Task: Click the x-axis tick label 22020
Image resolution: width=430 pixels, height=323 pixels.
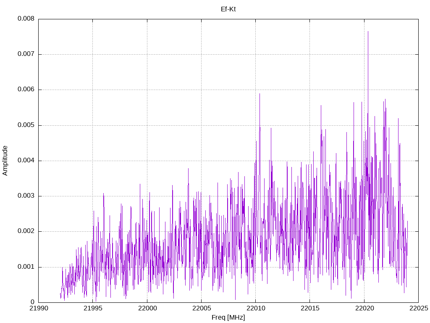Action: tap(364, 308)
